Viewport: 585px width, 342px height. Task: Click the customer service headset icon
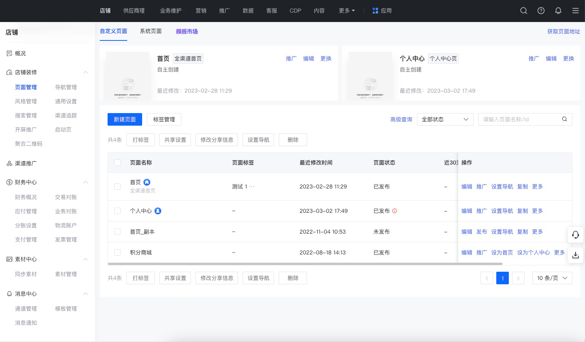pos(575,235)
